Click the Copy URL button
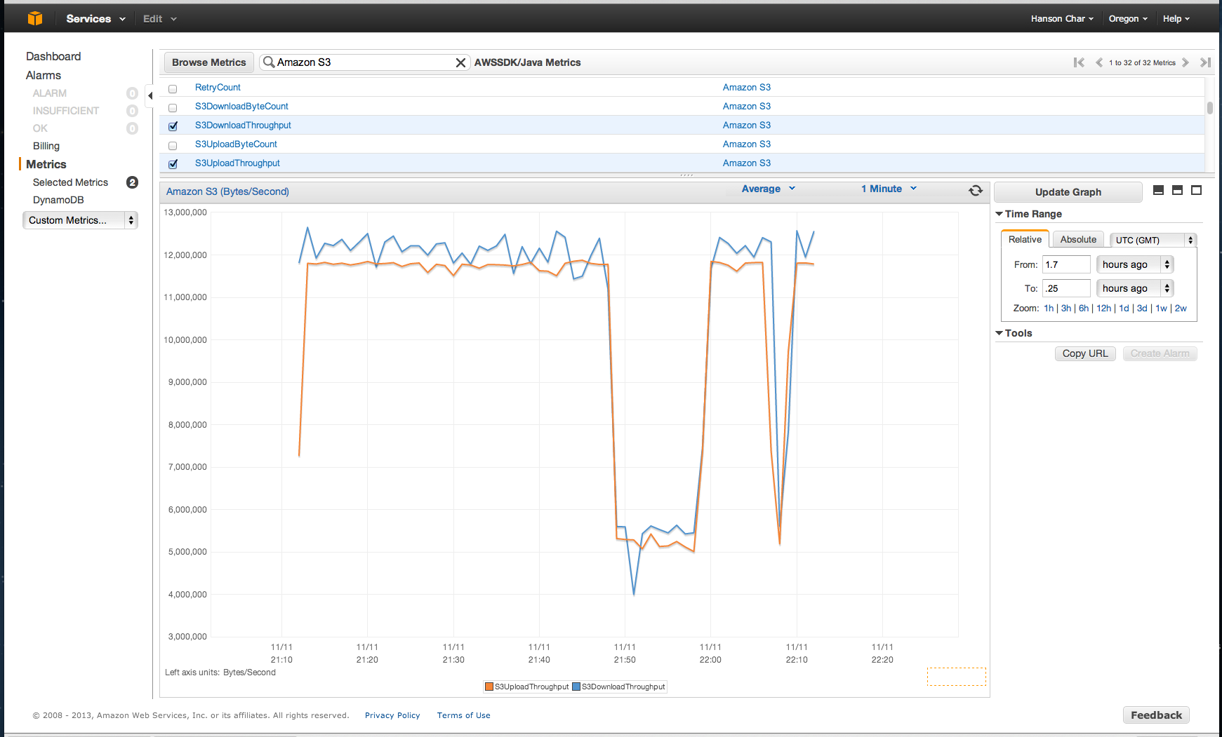Image resolution: width=1222 pixels, height=737 pixels. 1085,353
